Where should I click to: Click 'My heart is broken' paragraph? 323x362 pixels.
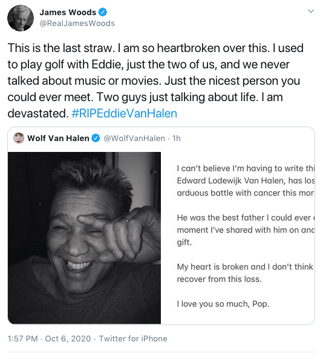point(245,273)
